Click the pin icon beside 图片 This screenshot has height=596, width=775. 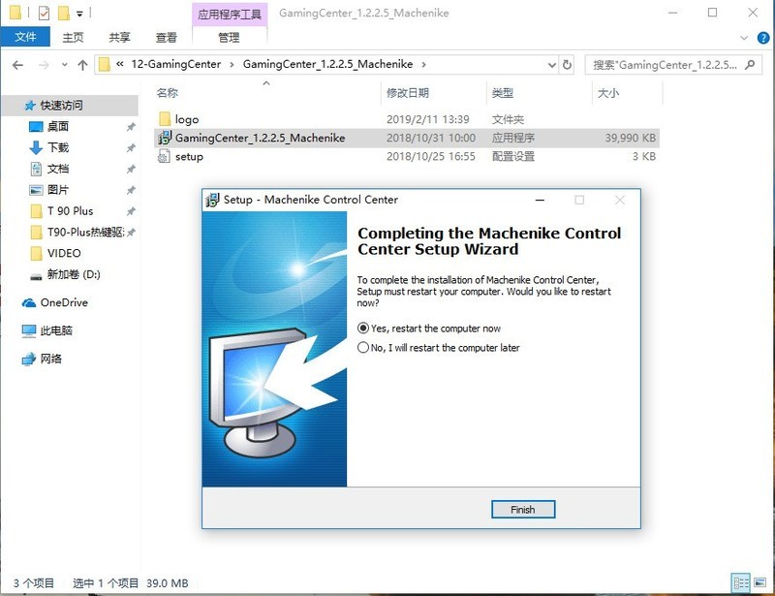[x=131, y=190]
